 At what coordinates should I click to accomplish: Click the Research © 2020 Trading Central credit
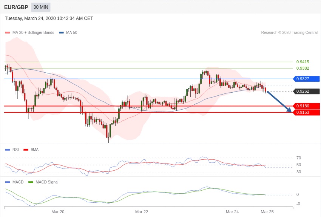(289, 33)
